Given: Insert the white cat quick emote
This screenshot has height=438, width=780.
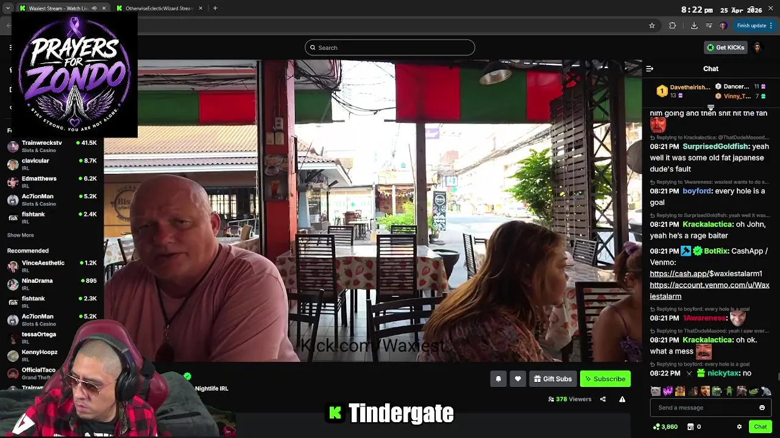Looking at the screenshot, I should (655, 391).
